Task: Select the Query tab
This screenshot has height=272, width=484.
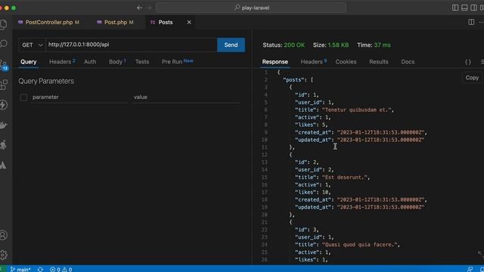Action: click(x=29, y=62)
